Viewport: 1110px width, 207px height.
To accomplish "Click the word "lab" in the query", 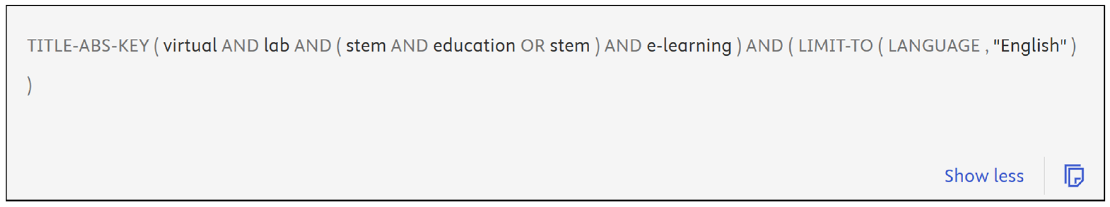I will pos(276,46).
